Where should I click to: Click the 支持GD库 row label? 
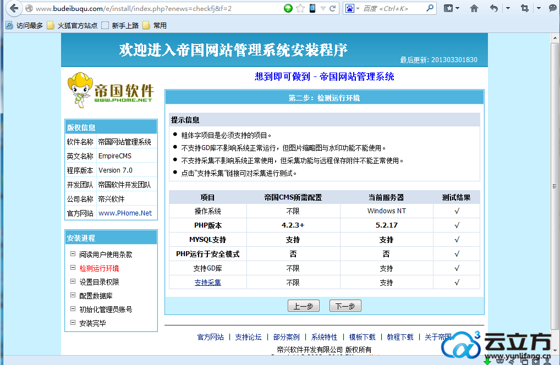tap(208, 268)
